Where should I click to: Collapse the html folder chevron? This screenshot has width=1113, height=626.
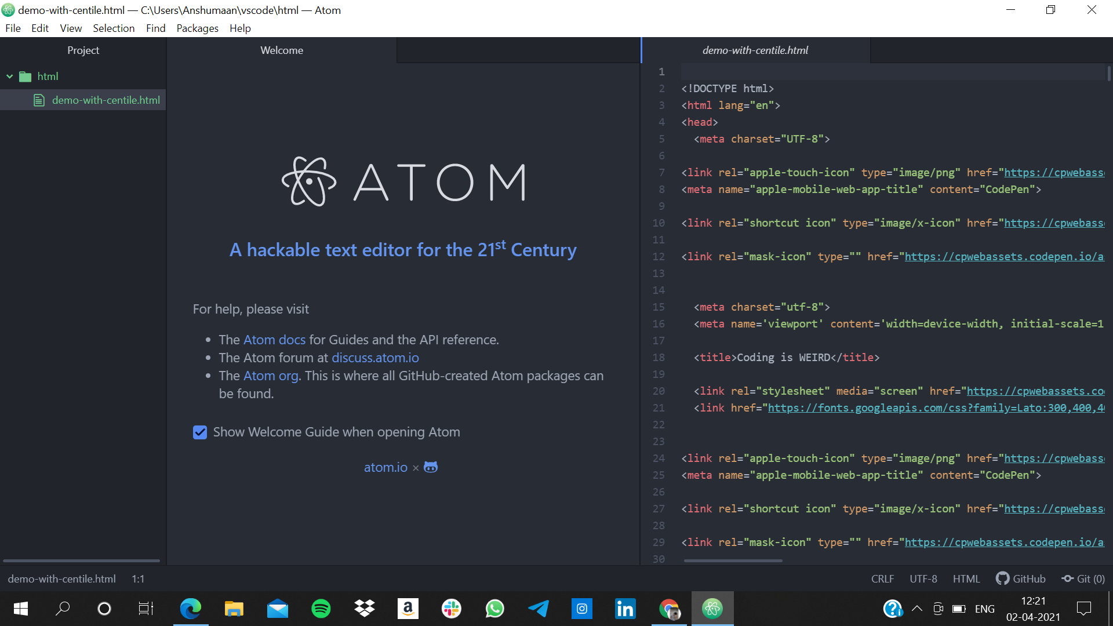9,77
